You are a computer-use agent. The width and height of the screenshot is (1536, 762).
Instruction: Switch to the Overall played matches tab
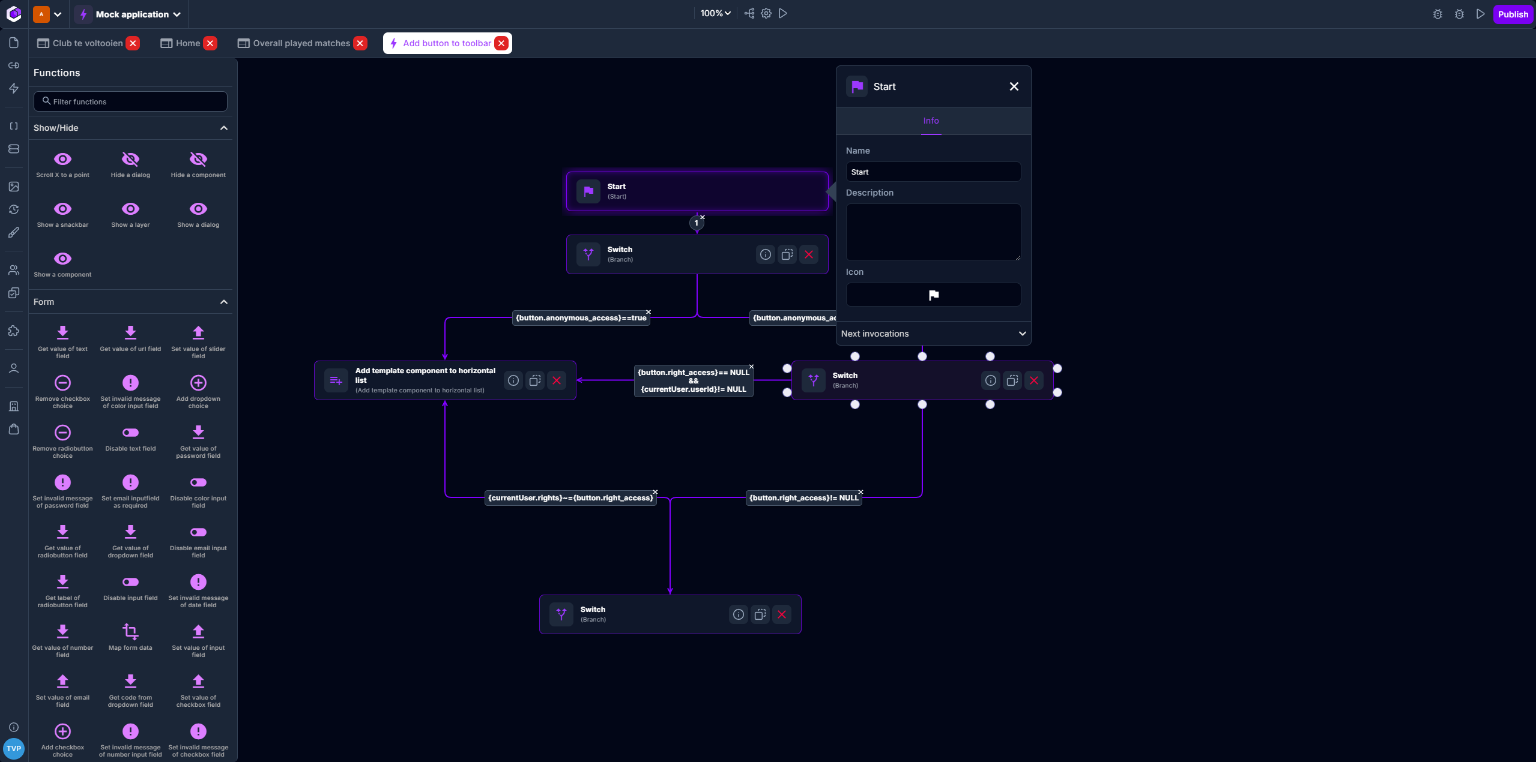(x=301, y=43)
